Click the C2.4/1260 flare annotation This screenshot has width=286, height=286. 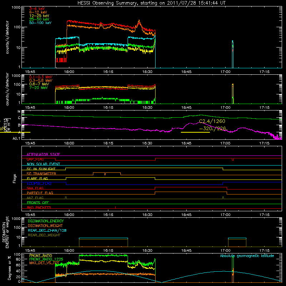click(212, 121)
